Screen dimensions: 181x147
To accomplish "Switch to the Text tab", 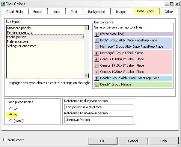I will coord(74,12).
